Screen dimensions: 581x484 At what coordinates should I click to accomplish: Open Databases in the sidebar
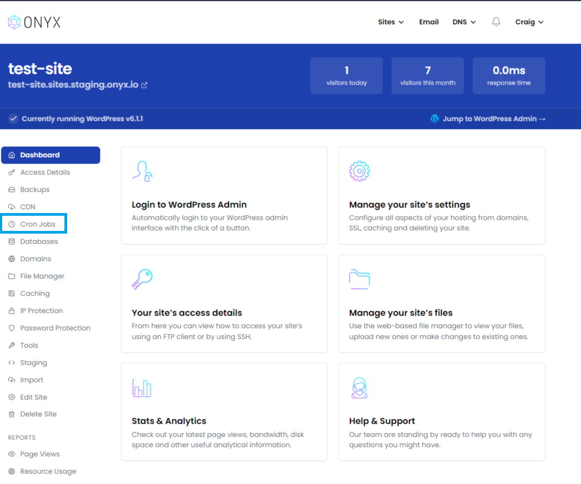pyautogui.click(x=39, y=242)
